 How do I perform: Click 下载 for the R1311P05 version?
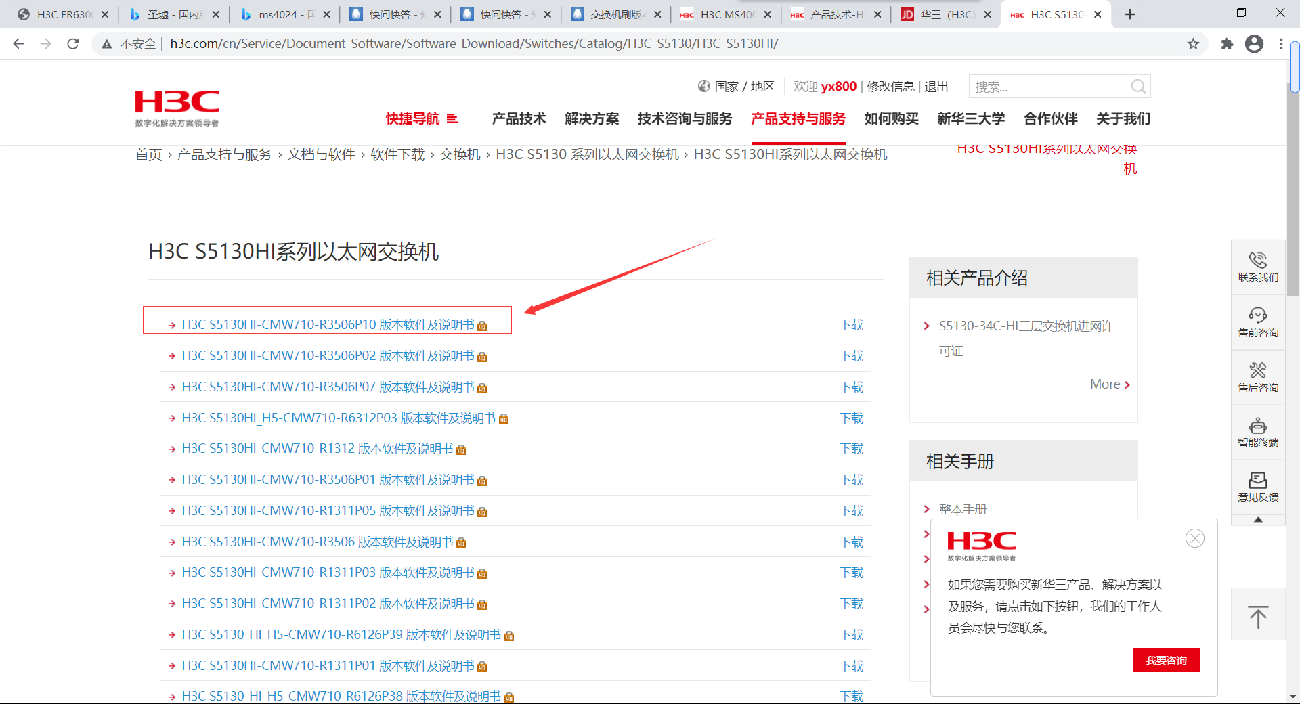852,510
